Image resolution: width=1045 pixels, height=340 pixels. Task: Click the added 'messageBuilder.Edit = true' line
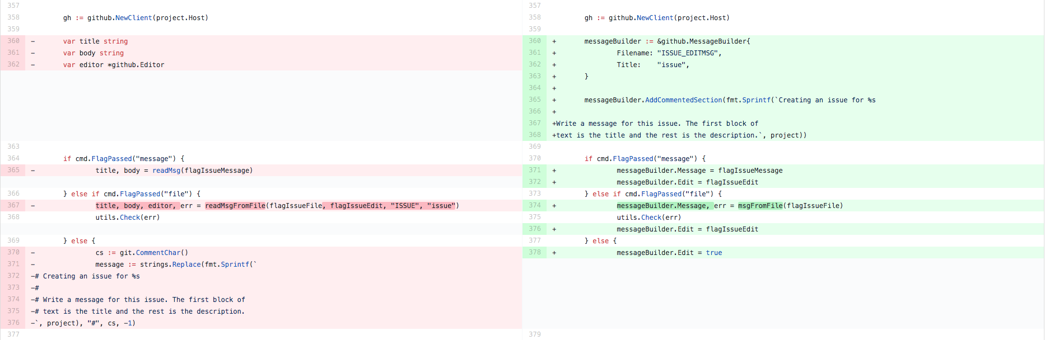pos(669,253)
